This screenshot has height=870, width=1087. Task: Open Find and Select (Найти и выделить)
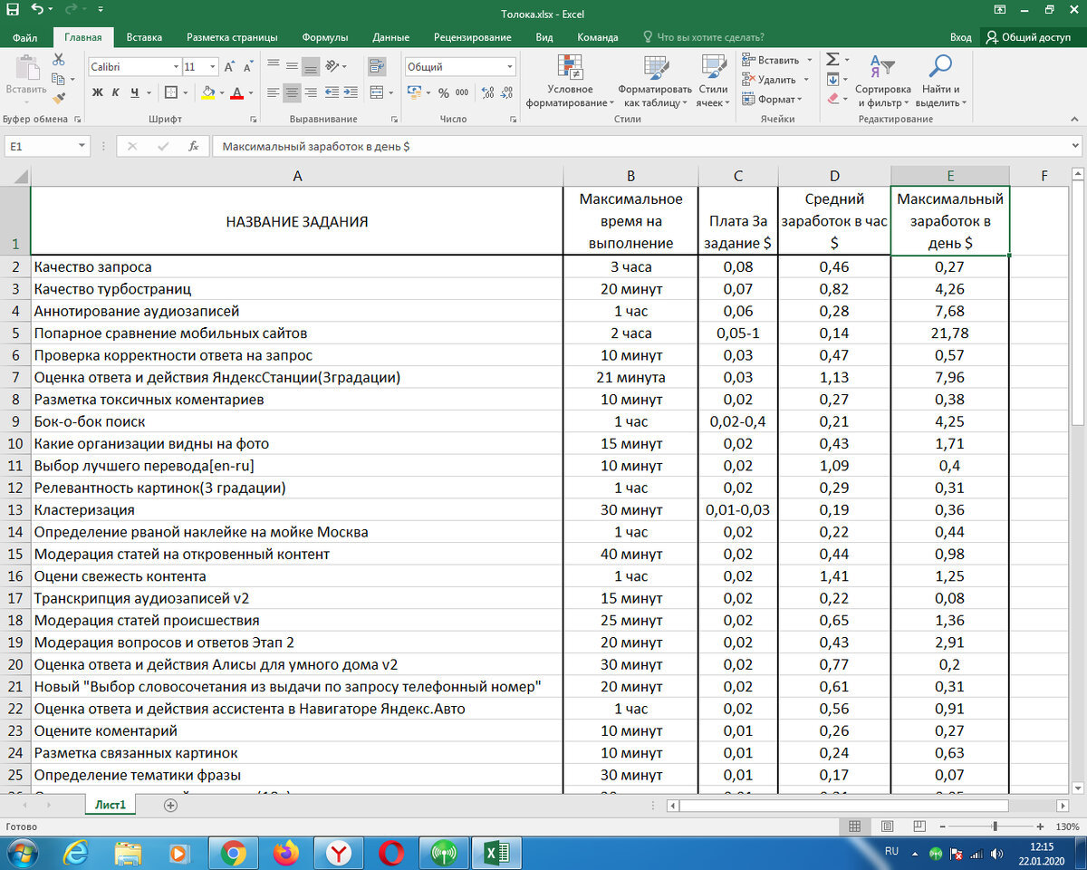point(941,81)
